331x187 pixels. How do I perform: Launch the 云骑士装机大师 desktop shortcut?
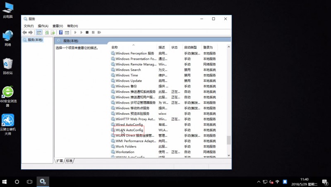[x=8, y=124]
